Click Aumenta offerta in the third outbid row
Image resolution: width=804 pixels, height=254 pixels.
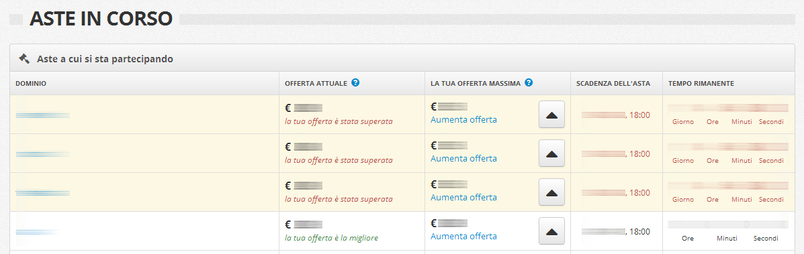[463, 197]
